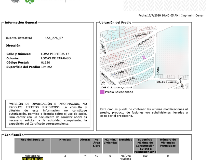Click the 'Dirección' heading
This screenshot has height=160, width=214.
pyautogui.click(x=13, y=45)
